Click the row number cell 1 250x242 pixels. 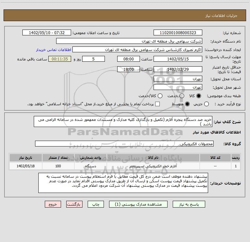(236, 166)
